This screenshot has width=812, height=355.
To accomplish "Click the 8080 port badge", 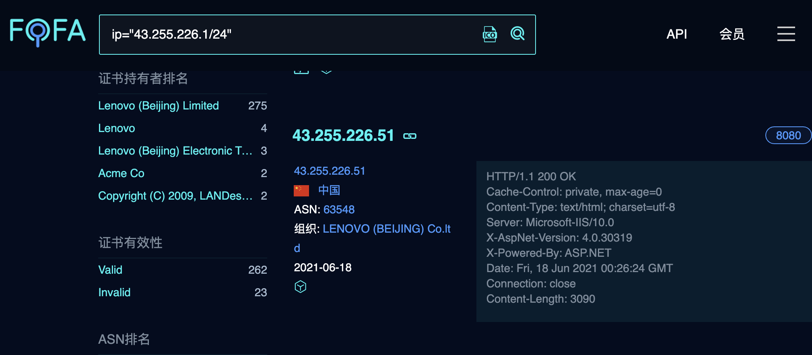I will [788, 135].
